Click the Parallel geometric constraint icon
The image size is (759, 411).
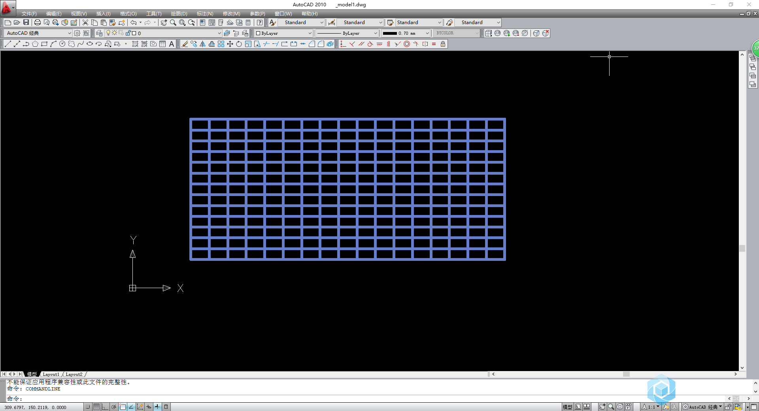(x=361, y=44)
